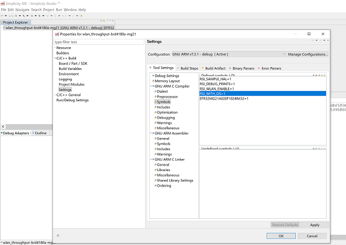Screen dimensions: 346x245
Task: Open the linker Libraries settings icon
Action: 155,170
